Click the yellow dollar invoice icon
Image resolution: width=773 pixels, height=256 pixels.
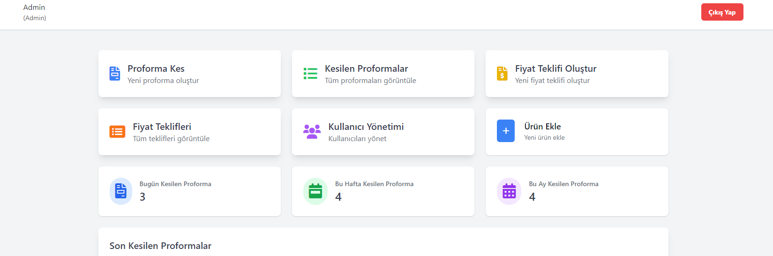[502, 74]
